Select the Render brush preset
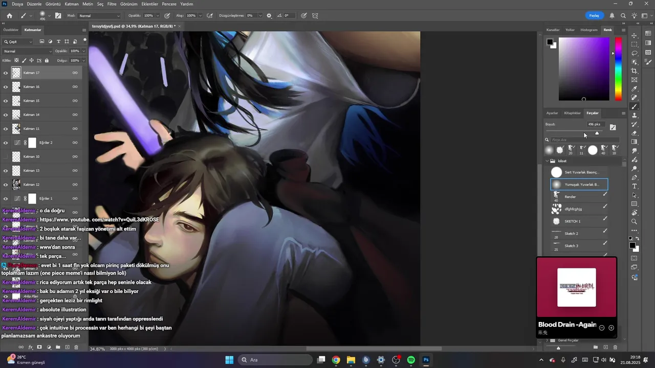The height and width of the screenshot is (368, 655). [x=579, y=197]
